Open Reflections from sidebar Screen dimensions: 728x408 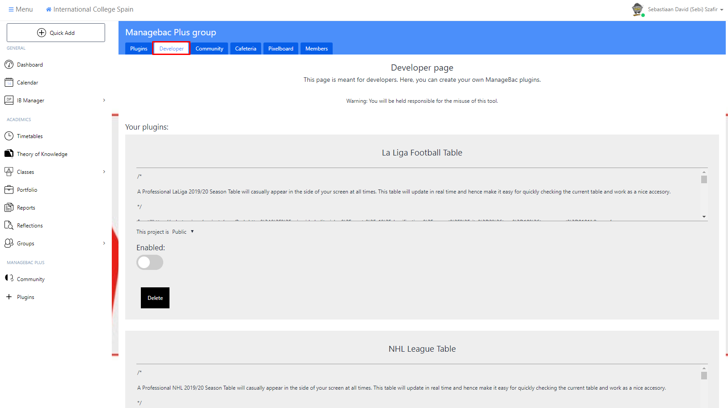[30, 226]
